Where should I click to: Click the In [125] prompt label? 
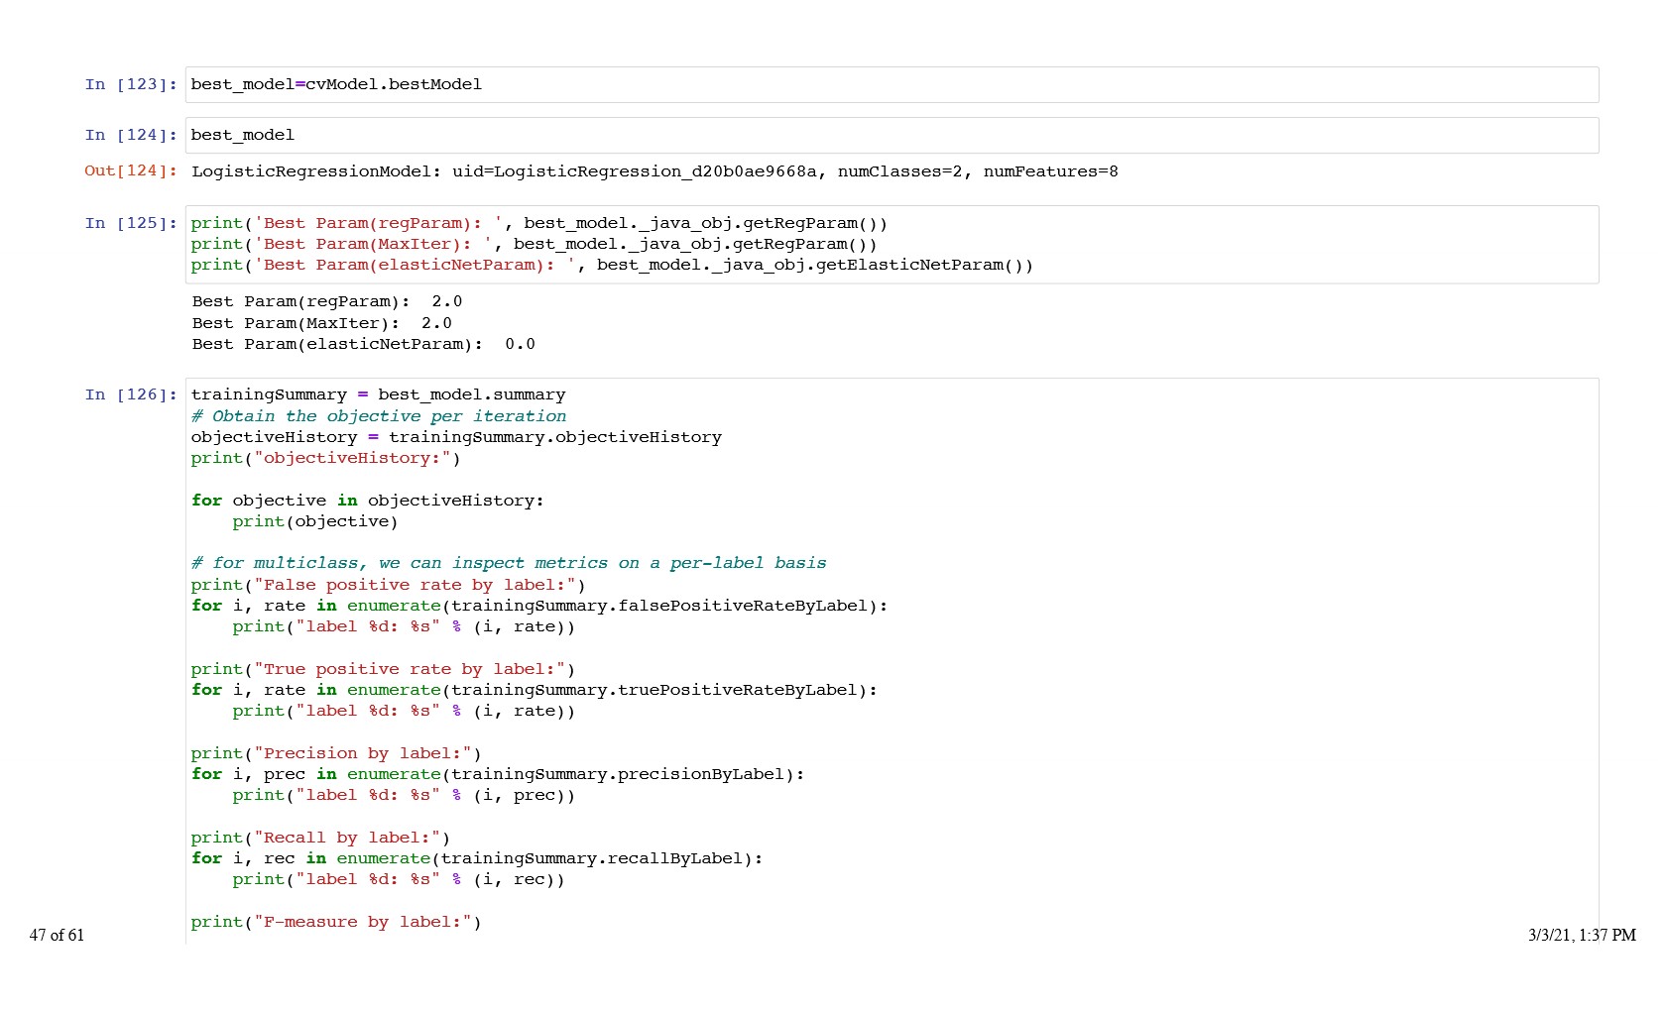(130, 223)
